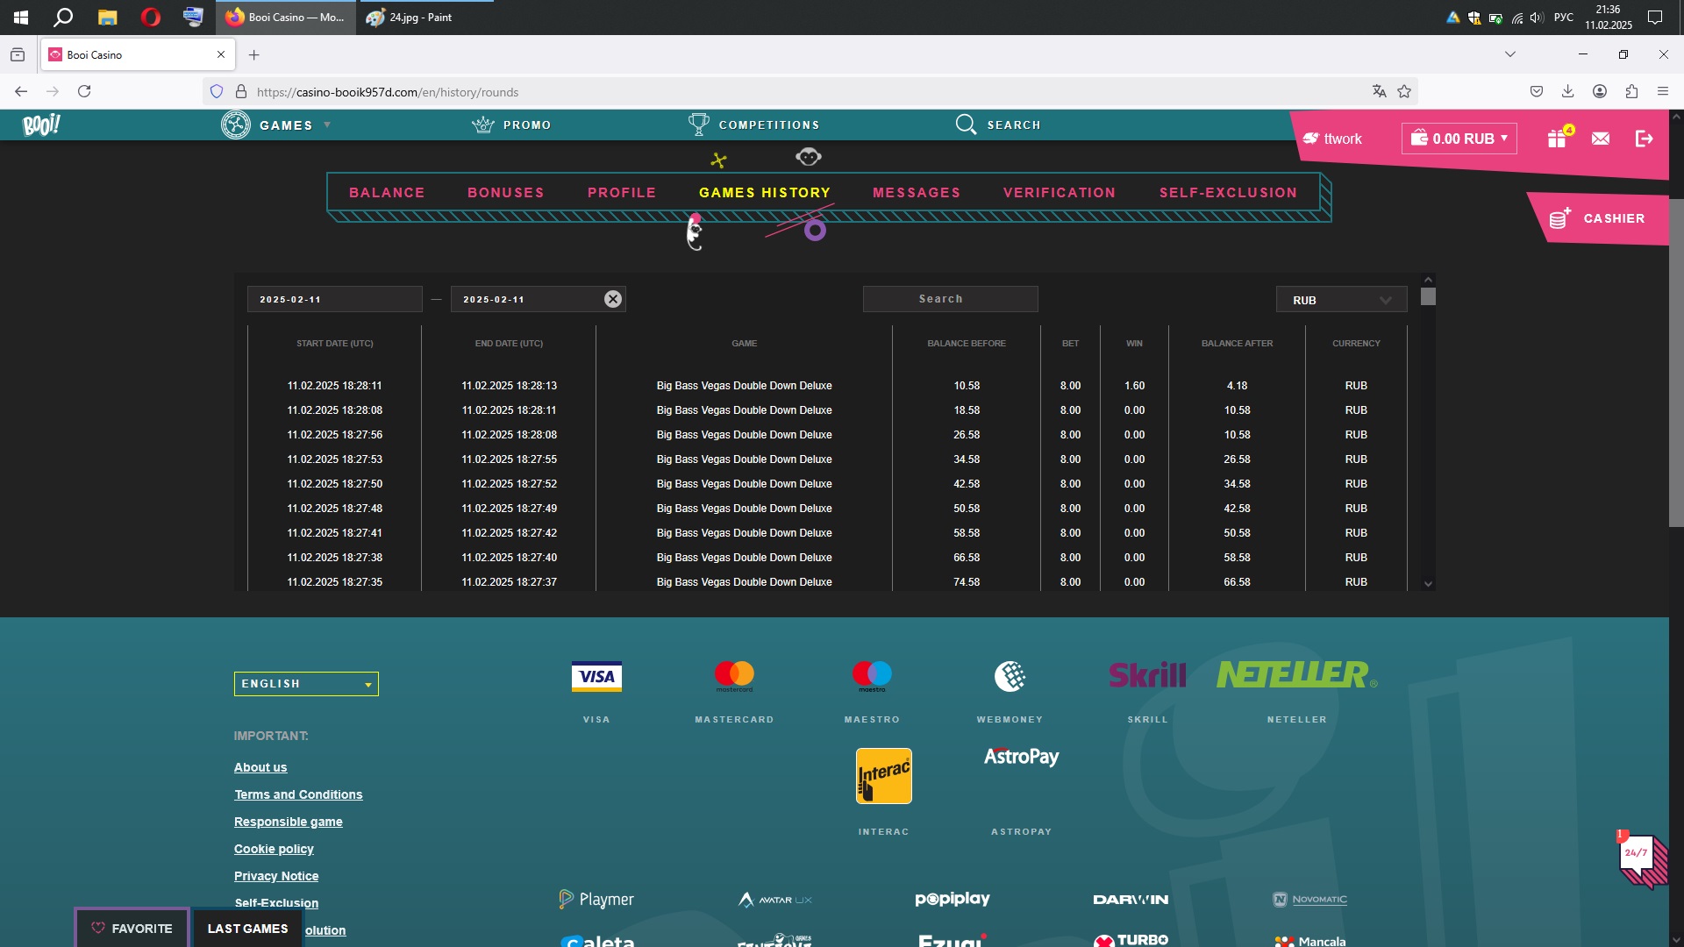Screen dimensions: 1684x947
Task: Open the gift bonuses icon
Action: point(1559,138)
